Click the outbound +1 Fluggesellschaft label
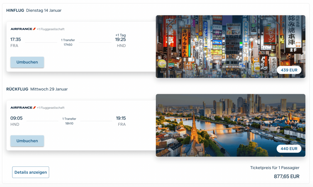 (x=50, y=29)
